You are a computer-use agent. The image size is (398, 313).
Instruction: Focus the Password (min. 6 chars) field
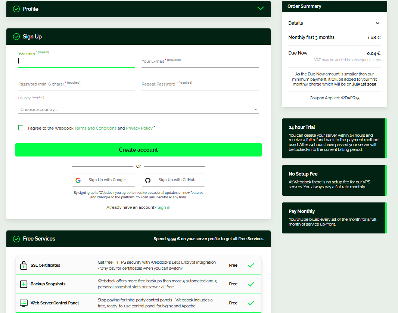(x=77, y=84)
